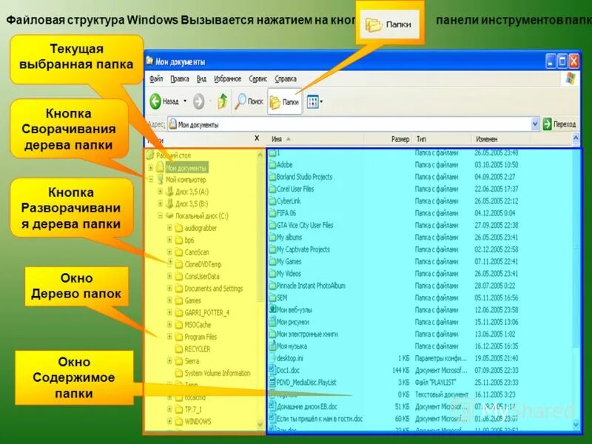Expand Диск 3,5 (A:) node
This screenshot has width=592, height=444.
pyautogui.click(x=160, y=192)
